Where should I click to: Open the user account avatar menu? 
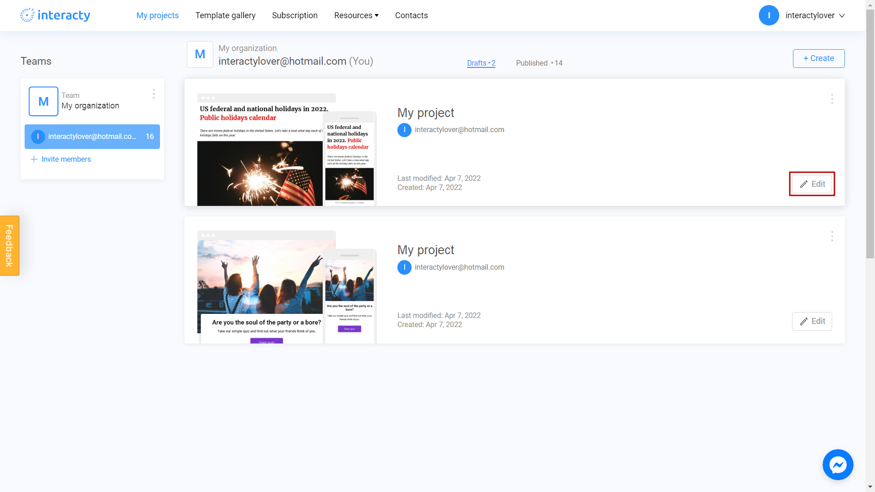[x=769, y=15]
